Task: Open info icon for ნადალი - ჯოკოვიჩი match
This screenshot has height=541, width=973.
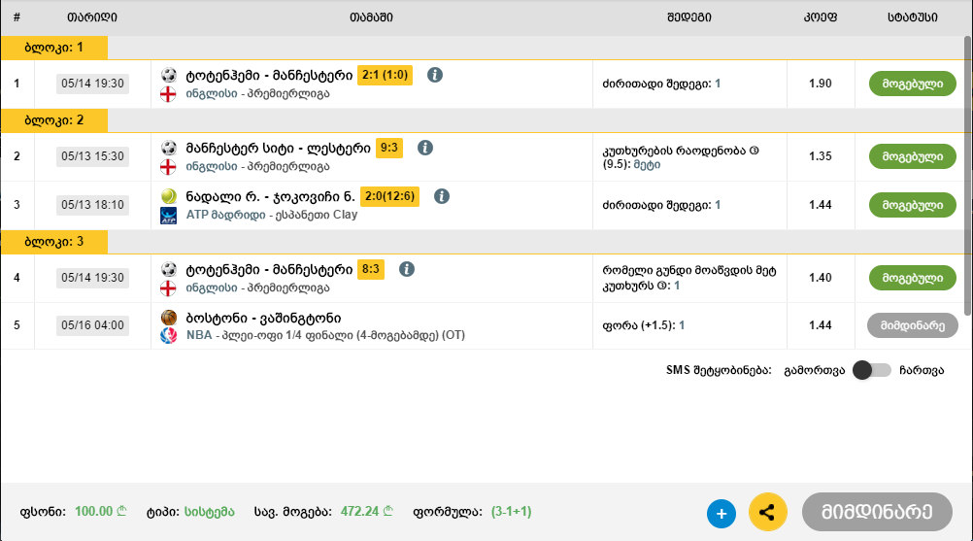Action: [x=442, y=196]
